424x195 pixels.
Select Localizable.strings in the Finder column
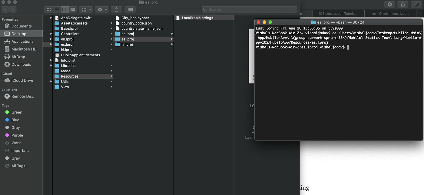(197, 18)
